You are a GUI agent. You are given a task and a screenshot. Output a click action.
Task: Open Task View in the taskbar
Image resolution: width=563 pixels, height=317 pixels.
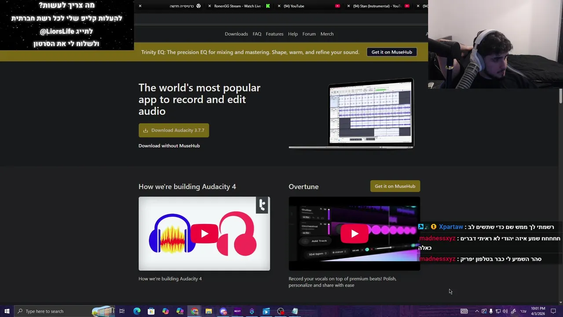click(x=122, y=311)
